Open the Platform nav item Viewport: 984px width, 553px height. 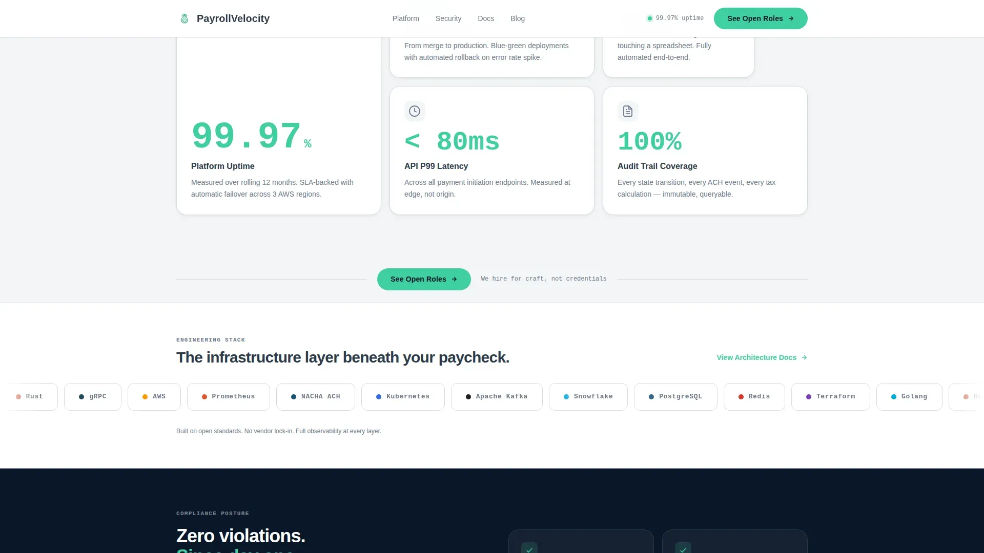pyautogui.click(x=405, y=18)
